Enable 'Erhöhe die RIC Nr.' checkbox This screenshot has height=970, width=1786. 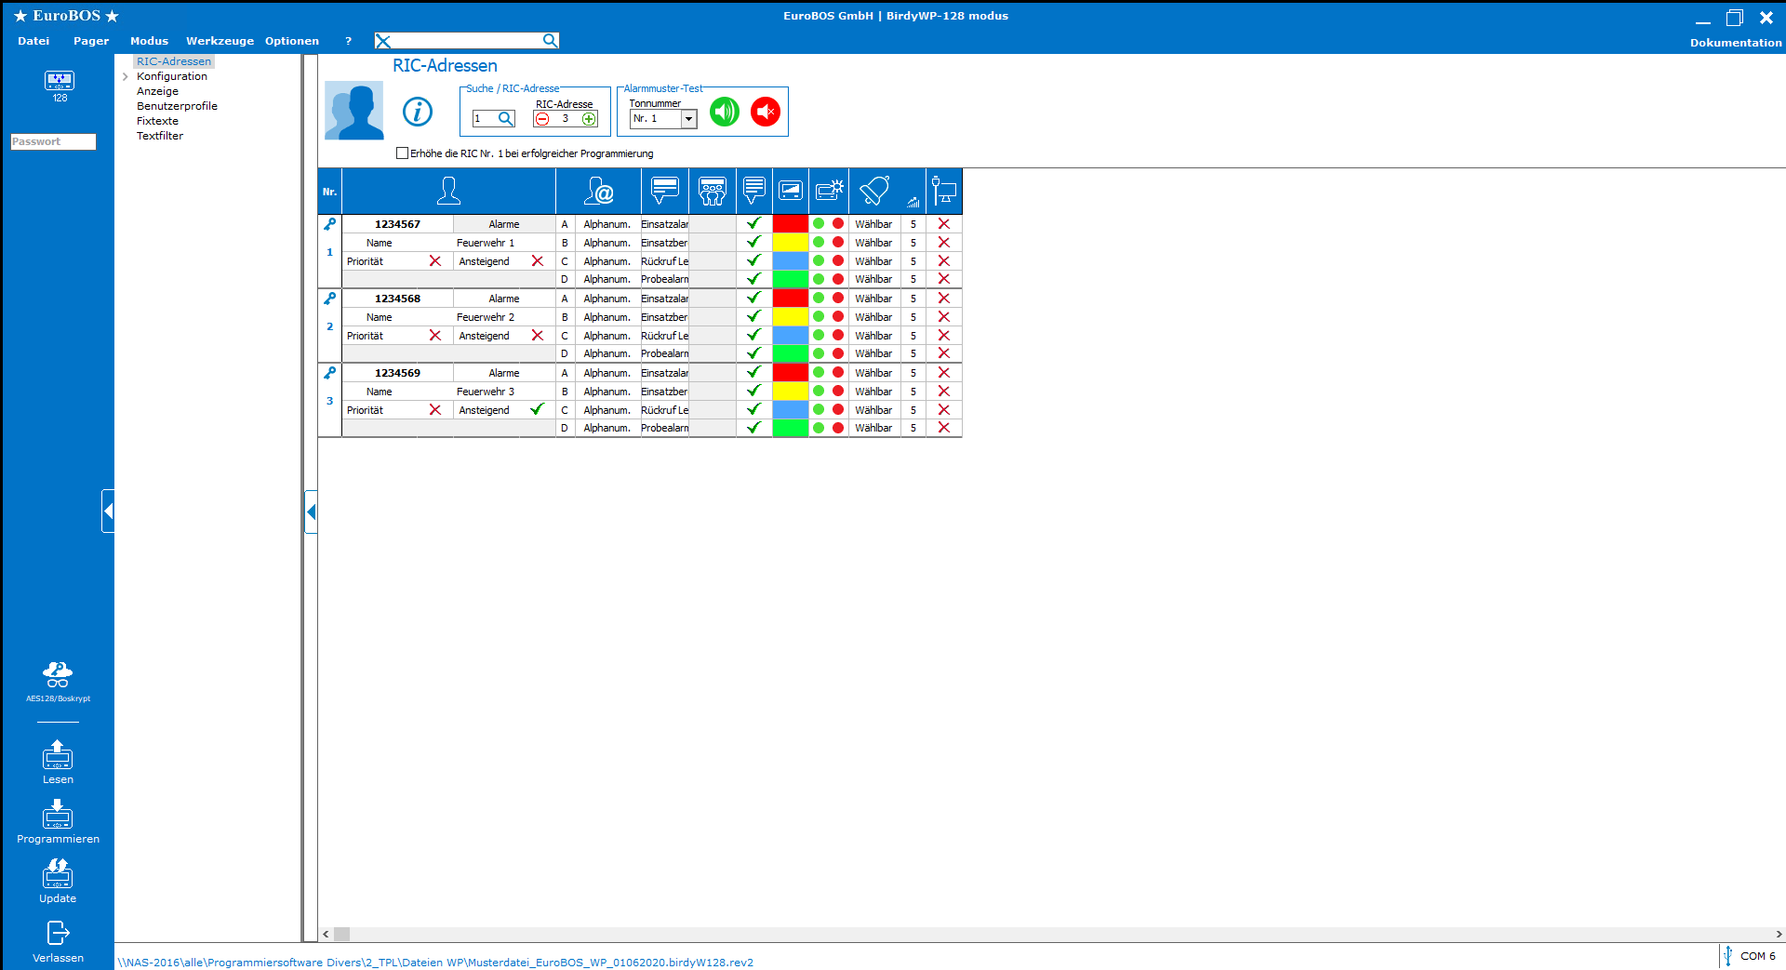(402, 153)
